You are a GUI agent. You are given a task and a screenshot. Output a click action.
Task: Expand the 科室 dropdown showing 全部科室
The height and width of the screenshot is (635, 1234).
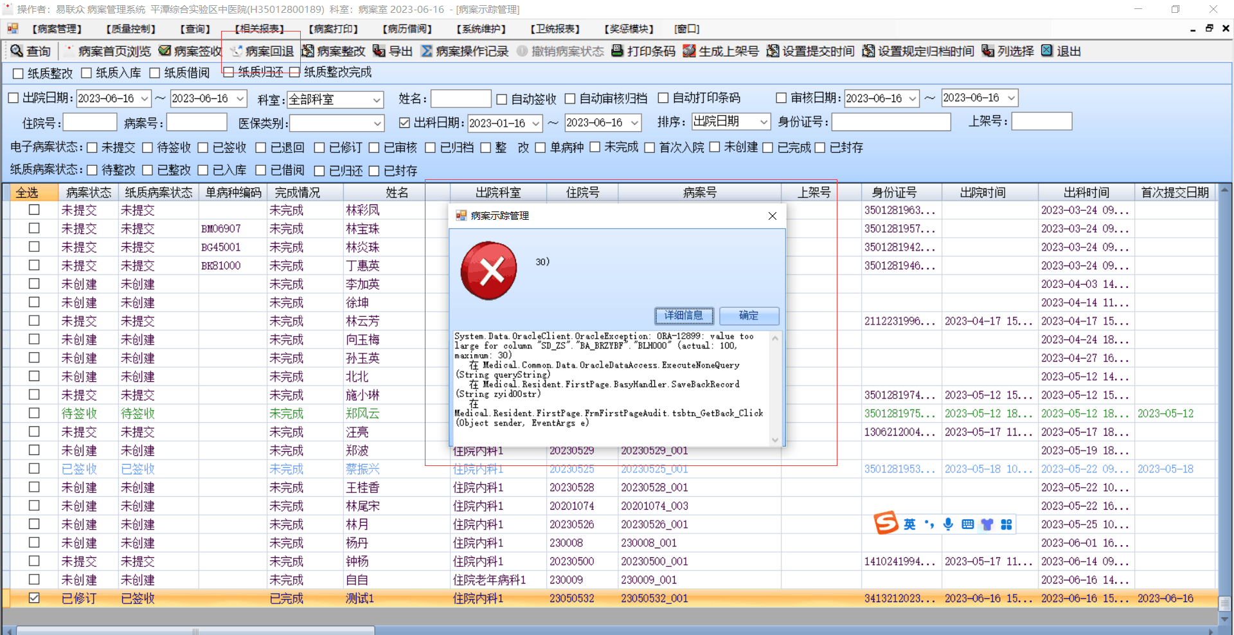click(377, 100)
